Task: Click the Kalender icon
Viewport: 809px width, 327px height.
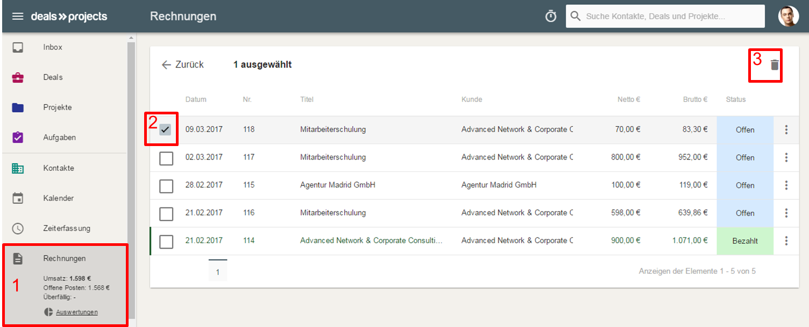Action: tap(18, 198)
